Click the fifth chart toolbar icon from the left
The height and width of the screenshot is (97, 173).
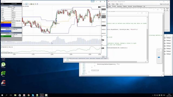pyautogui.click(x=33, y=4)
